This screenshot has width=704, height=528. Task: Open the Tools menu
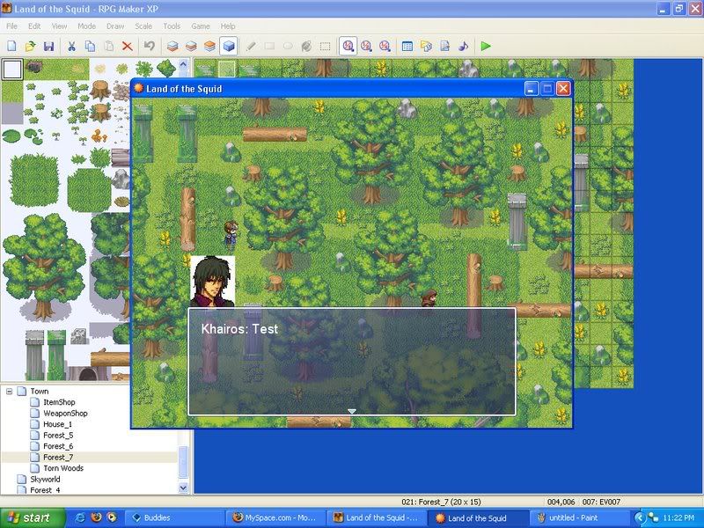tap(172, 26)
